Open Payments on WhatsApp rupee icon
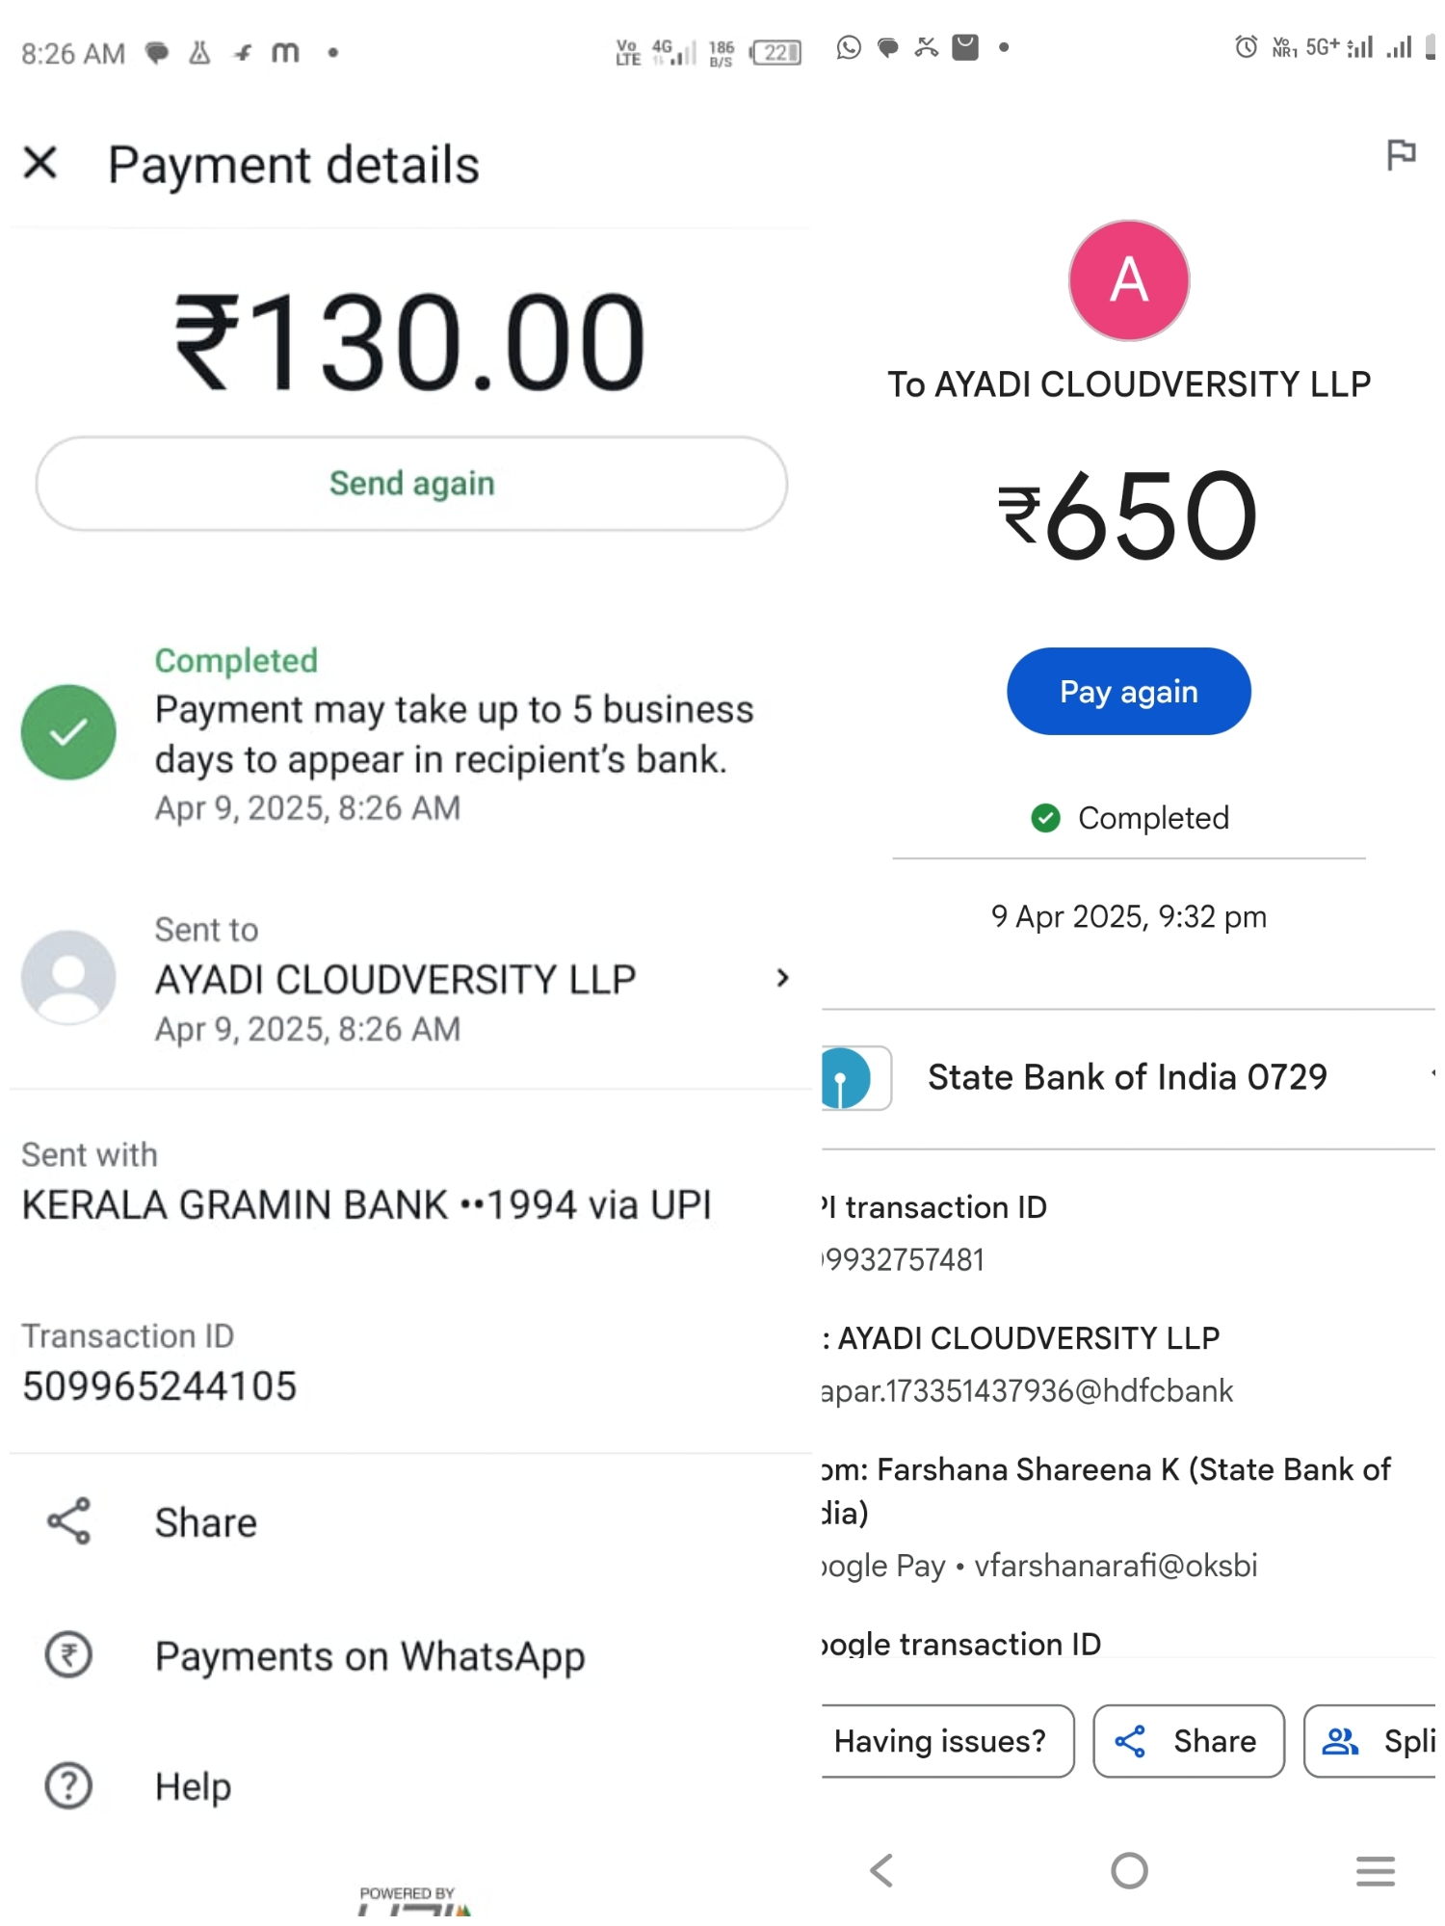The width and height of the screenshot is (1445, 1926). [69, 1655]
